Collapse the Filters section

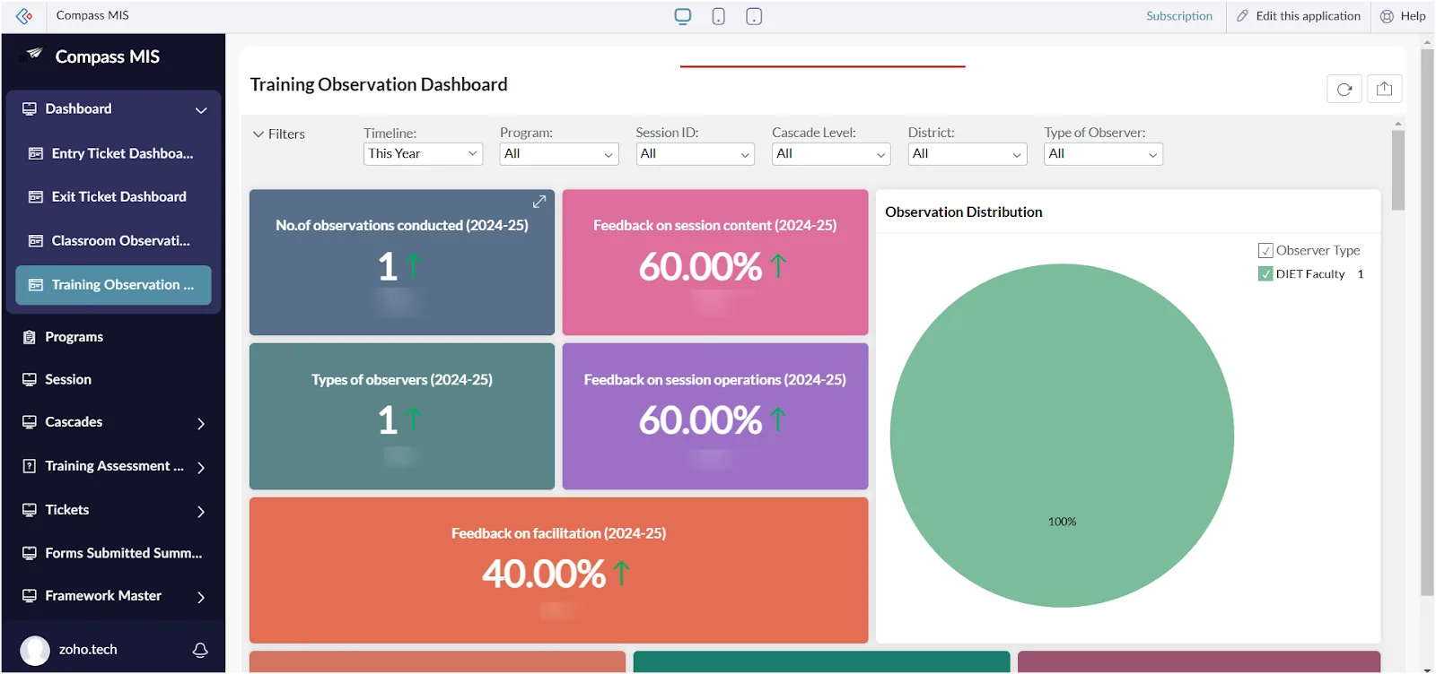(279, 134)
